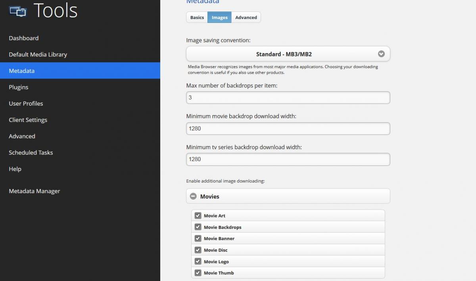Viewport: 476px width, 281px height.
Task: Toggle the Movie Backdrops checkbox
Action: click(x=198, y=227)
